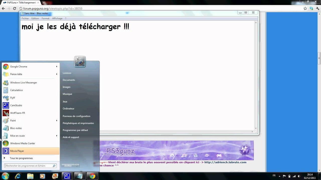Click the Arrêter shutdown button
Screen dimensions: 321x180
pyautogui.click(x=68, y=166)
